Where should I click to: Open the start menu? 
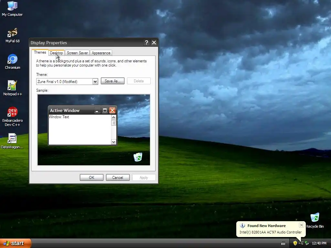[x=16, y=243]
